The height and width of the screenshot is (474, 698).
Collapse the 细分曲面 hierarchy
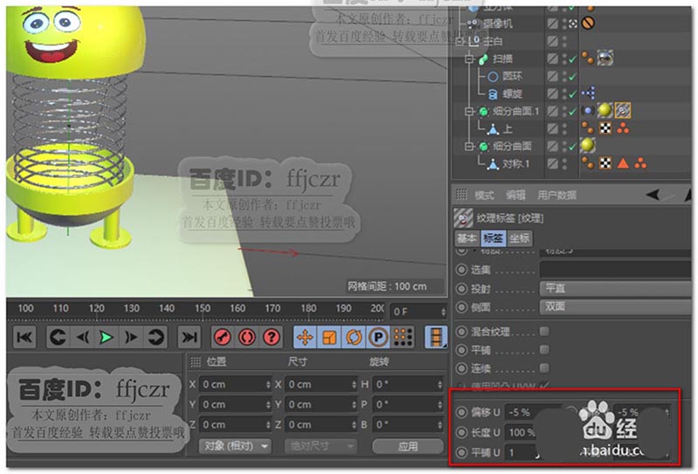click(469, 146)
